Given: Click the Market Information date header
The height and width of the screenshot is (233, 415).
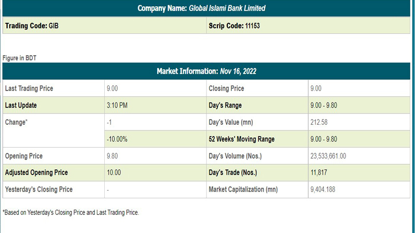Looking at the screenshot, I should point(207,71).
